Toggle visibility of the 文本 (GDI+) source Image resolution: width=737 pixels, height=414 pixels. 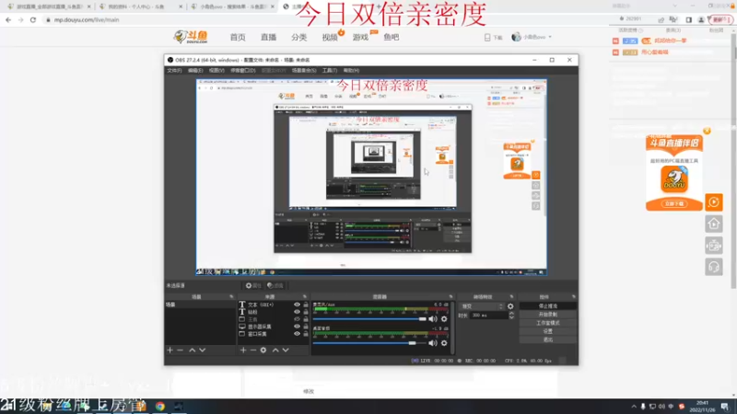point(297,305)
